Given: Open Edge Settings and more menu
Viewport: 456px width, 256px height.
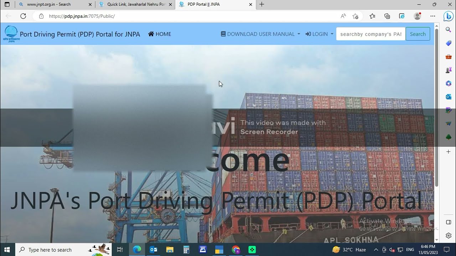Looking at the screenshot, I should coord(433,16).
